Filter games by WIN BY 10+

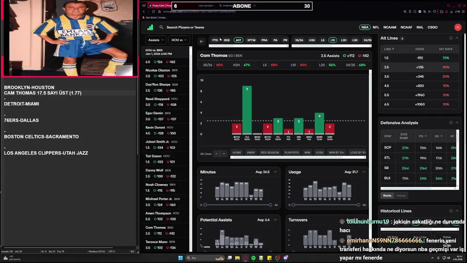click(x=336, y=153)
